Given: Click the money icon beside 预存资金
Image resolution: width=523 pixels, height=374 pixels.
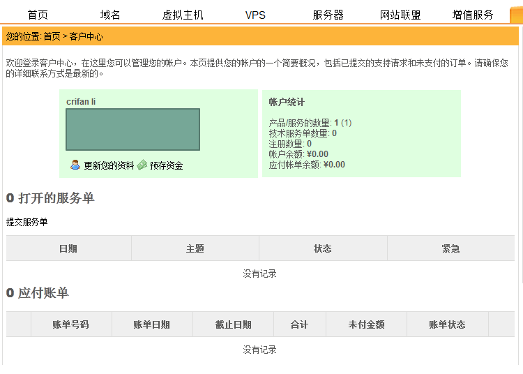Looking at the screenshot, I should click(142, 165).
